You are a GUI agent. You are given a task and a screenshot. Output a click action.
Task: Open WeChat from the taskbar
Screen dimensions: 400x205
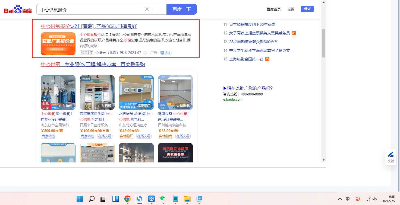pyautogui.click(x=163, y=199)
